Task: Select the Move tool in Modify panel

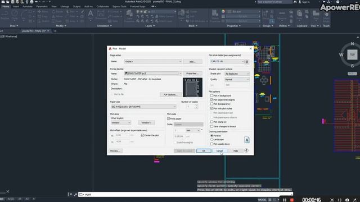Action: tap(43, 11)
